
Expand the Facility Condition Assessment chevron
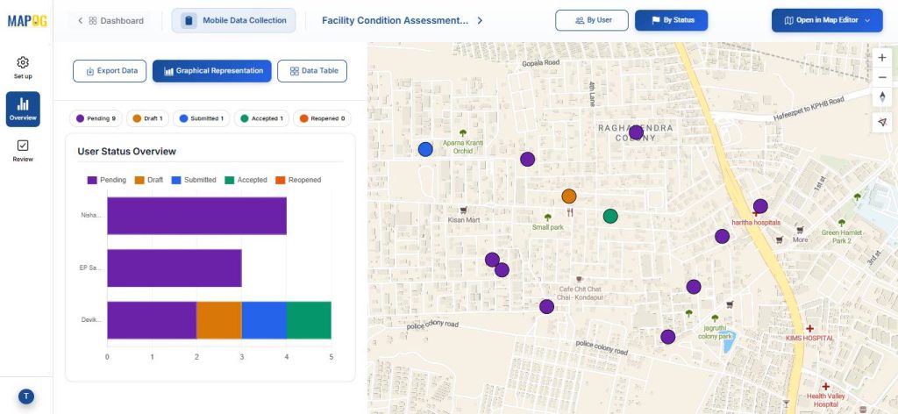pyautogui.click(x=480, y=20)
